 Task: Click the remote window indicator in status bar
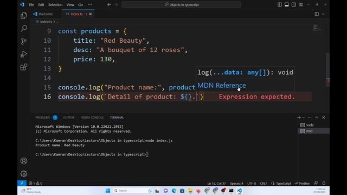(22, 183)
